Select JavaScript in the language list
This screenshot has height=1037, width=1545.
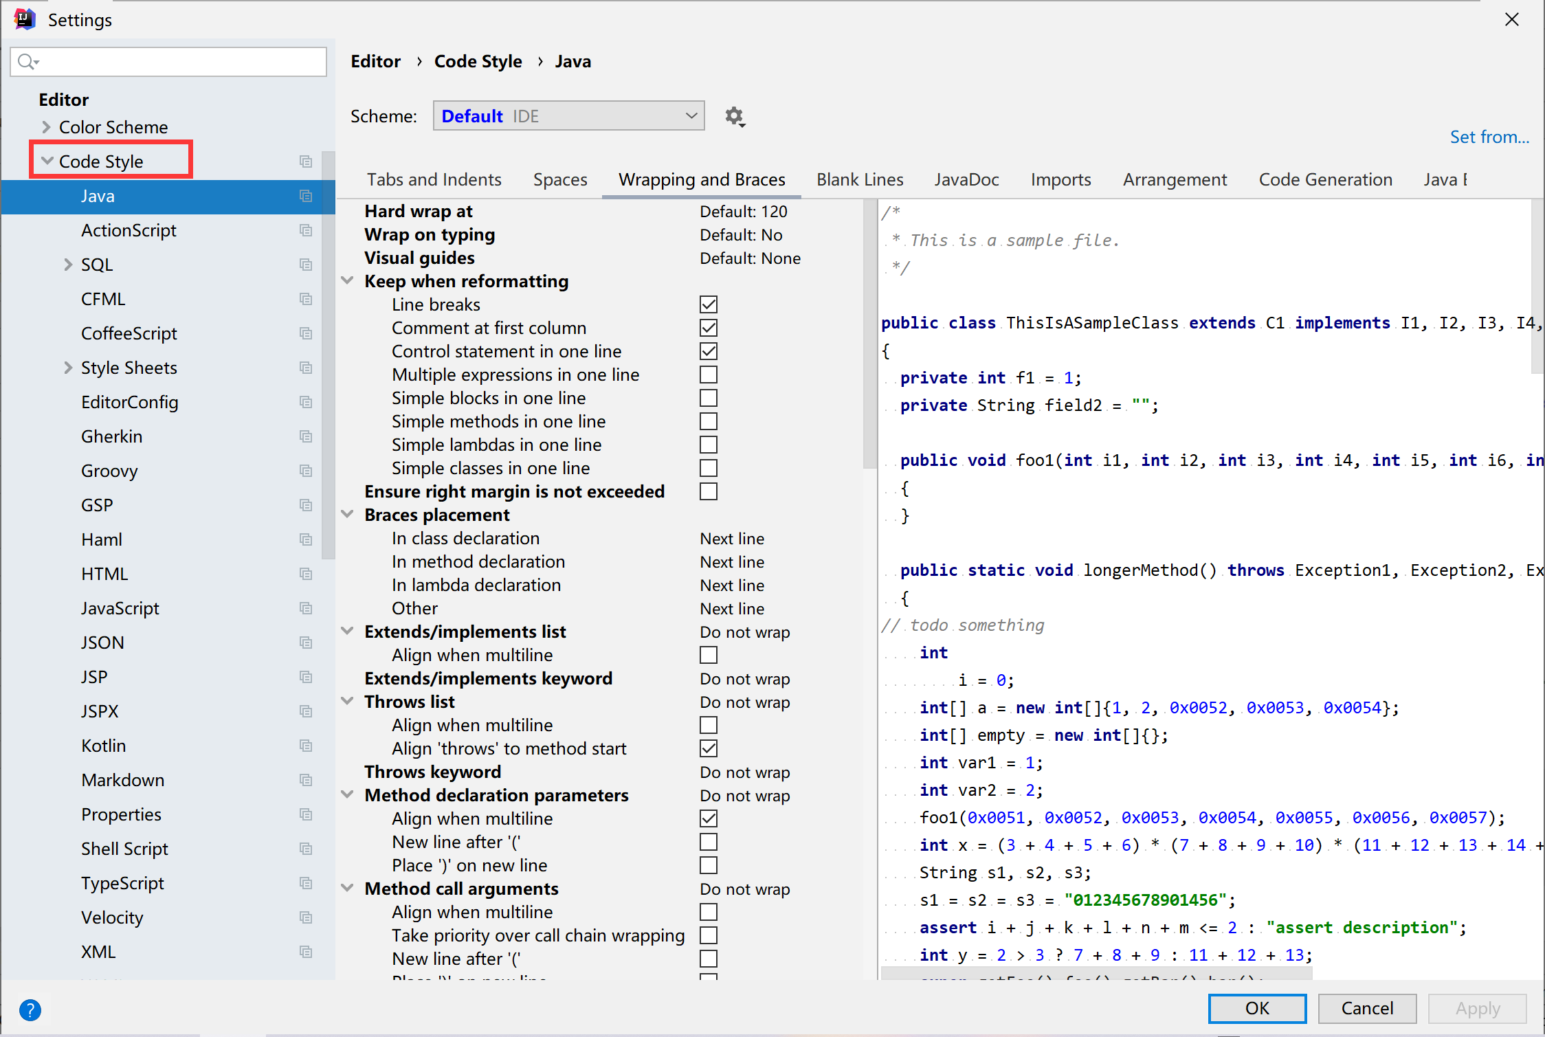pyautogui.click(x=120, y=608)
